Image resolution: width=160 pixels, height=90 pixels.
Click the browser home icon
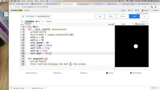[18, 7]
